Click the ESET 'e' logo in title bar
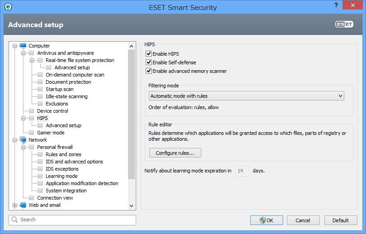The height and width of the screenshot is (234, 366). pyautogui.click(x=8, y=7)
